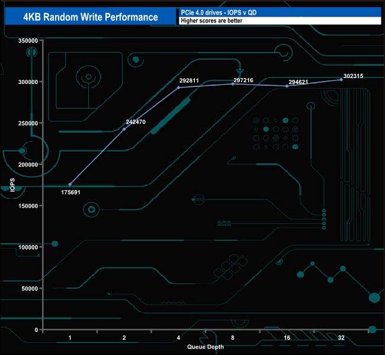Click the Queue Depth axis title

pos(206,347)
